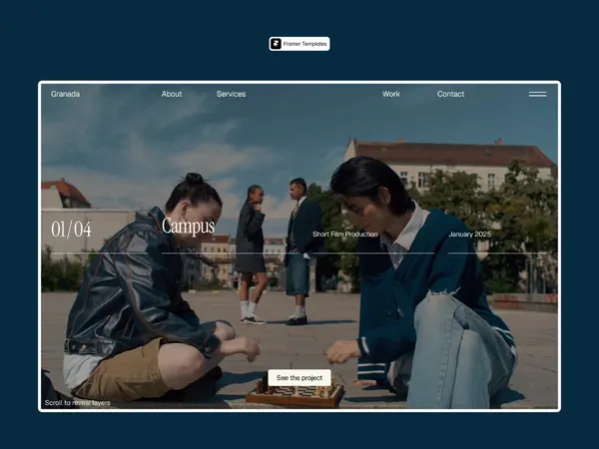Viewport: 599px width, 449px height.
Task: Open the Services menu item
Action: 232,94
